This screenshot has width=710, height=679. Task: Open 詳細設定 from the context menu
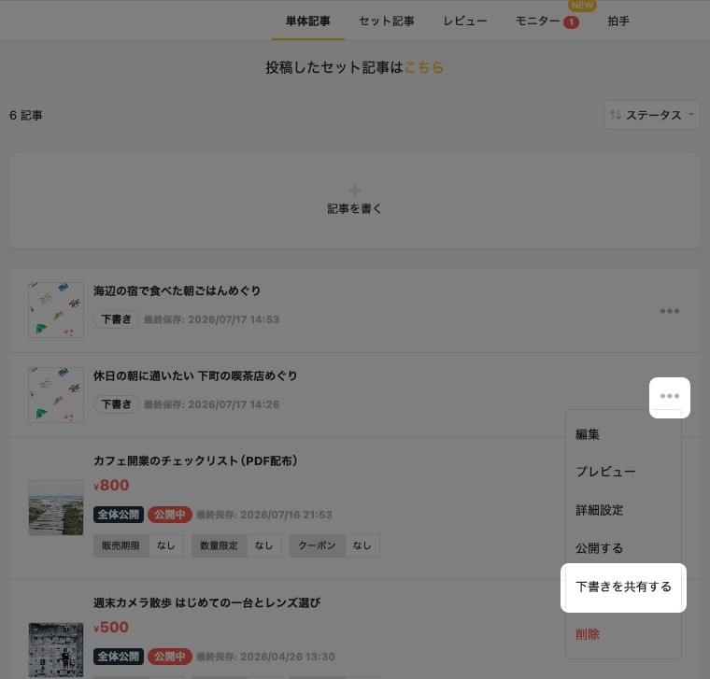[600, 510]
